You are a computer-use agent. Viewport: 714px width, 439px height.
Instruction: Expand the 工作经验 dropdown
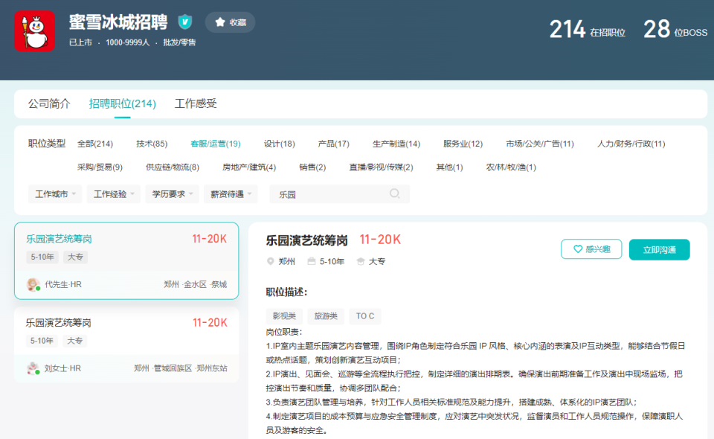point(113,193)
